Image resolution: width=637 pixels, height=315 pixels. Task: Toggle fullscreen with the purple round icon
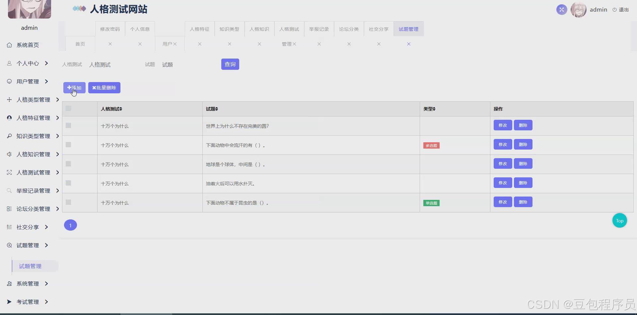click(x=562, y=10)
